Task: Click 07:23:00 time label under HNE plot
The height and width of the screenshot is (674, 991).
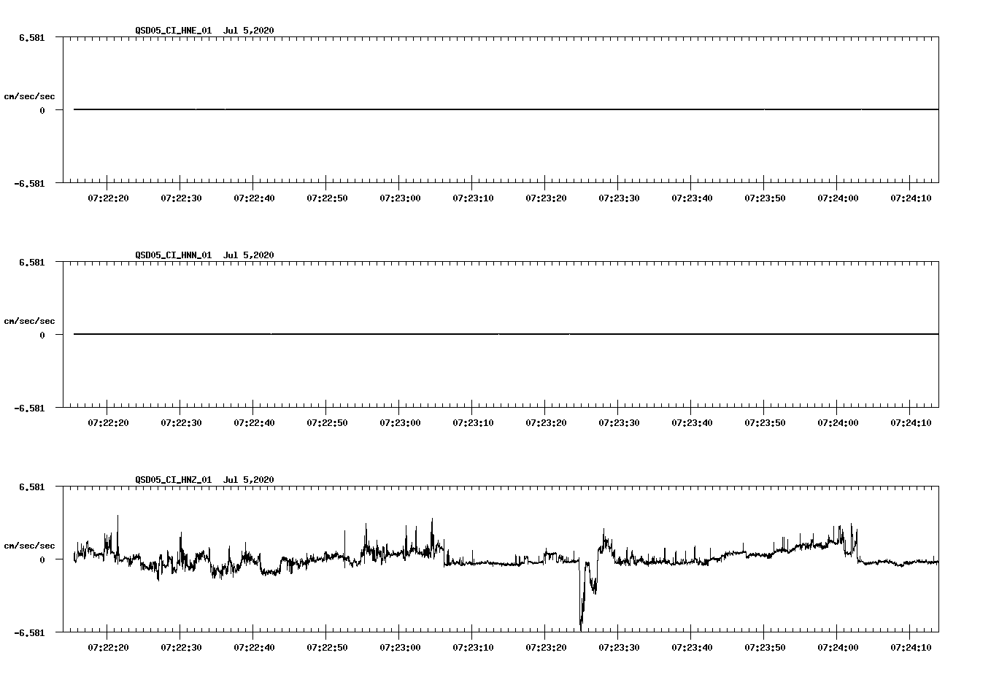Action: [400, 198]
